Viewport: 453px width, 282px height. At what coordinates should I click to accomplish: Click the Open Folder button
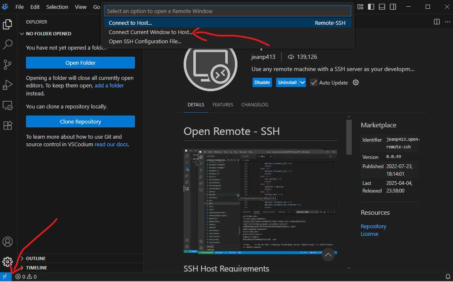point(80,63)
